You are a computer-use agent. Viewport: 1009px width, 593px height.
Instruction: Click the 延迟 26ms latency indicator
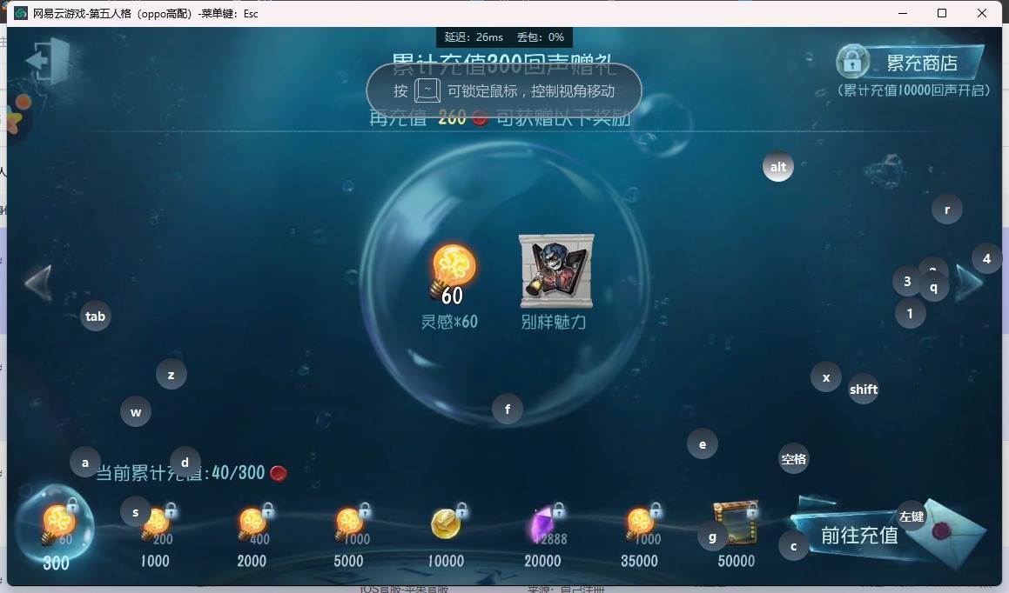tap(474, 37)
